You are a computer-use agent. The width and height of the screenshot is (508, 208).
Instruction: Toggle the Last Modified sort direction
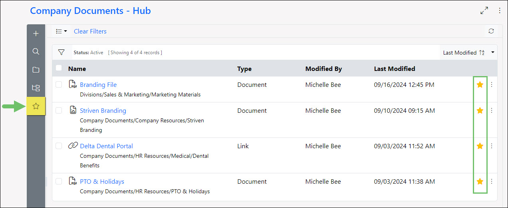(482, 53)
